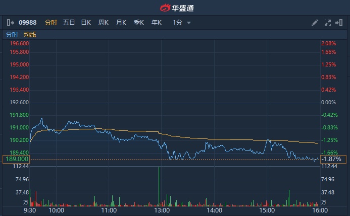Switch to the 五日 tab
Viewport: 350px width, 216px height.
click(x=69, y=23)
